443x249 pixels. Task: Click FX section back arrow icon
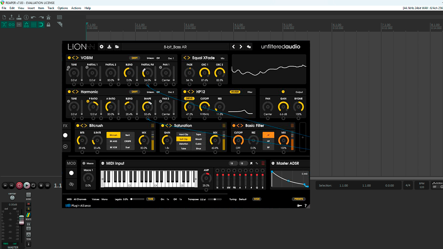[x=65, y=147]
